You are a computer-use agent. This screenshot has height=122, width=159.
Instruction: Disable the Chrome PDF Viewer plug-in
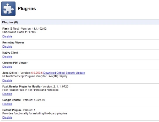[7, 67]
